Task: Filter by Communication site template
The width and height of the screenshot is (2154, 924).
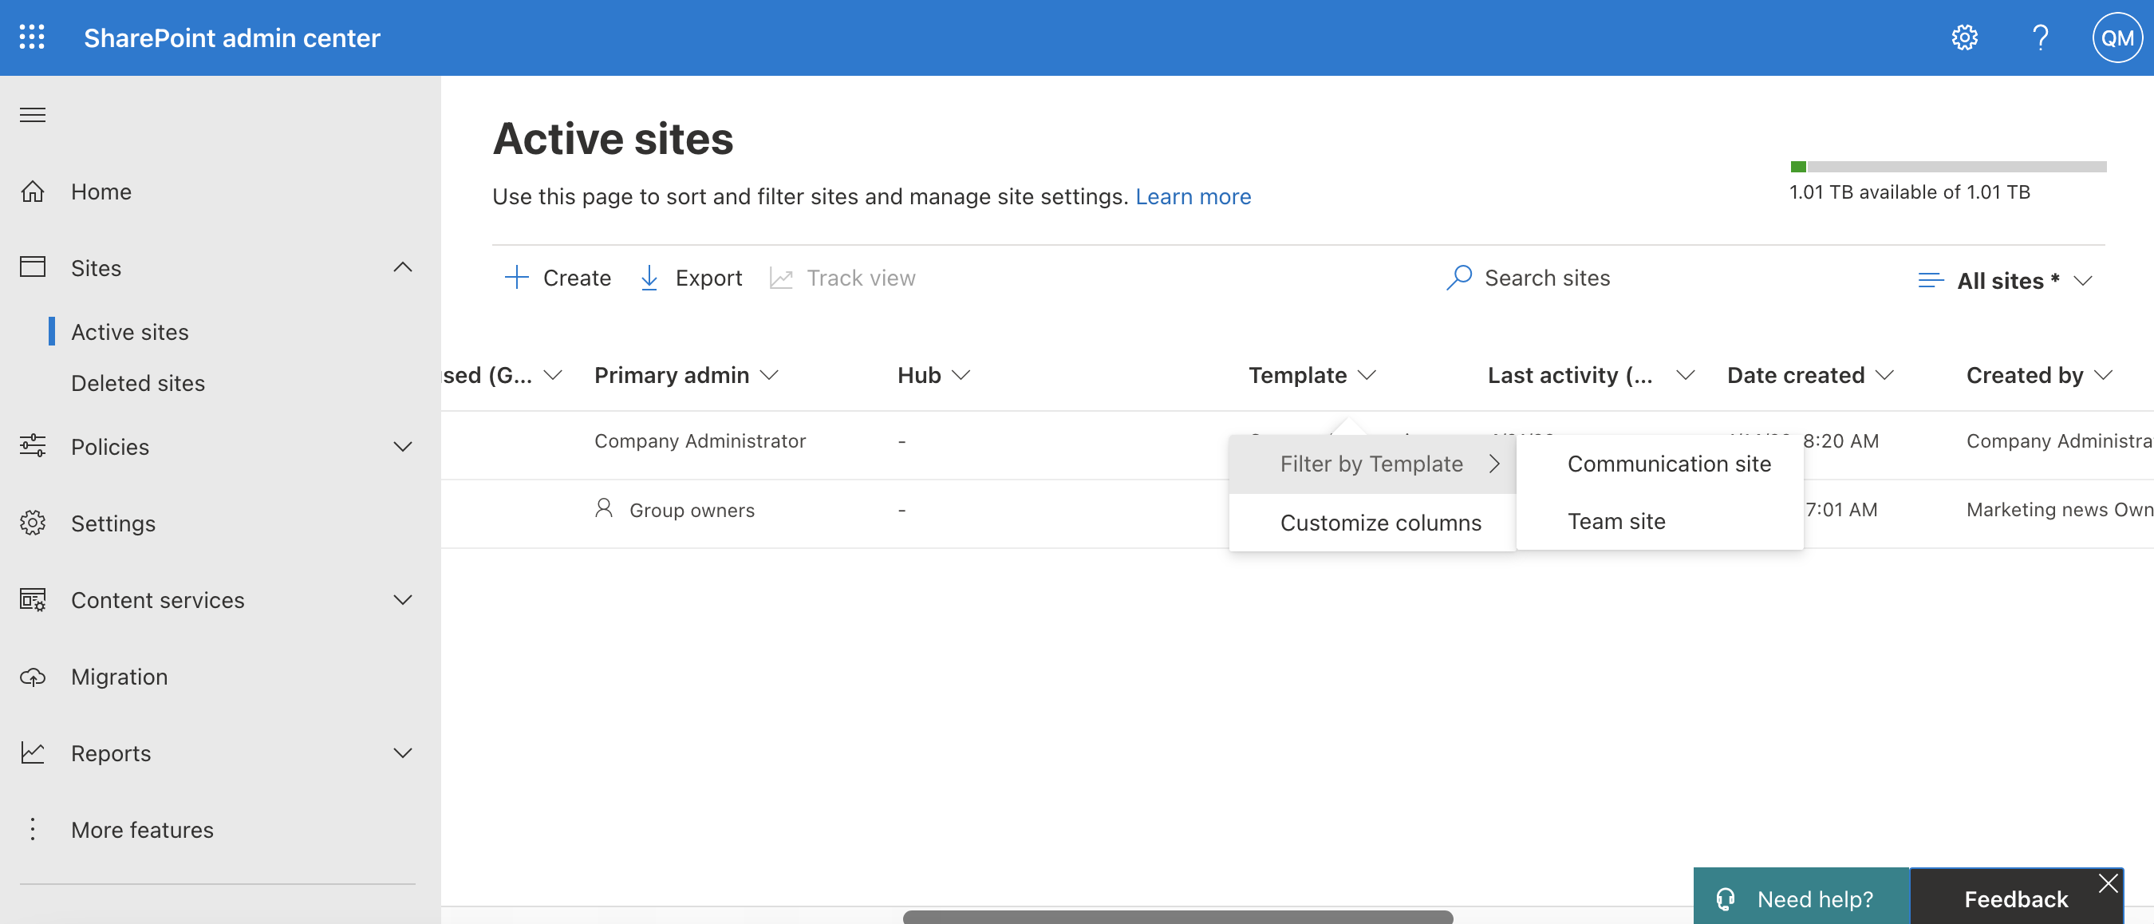Action: pyautogui.click(x=1660, y=464)
